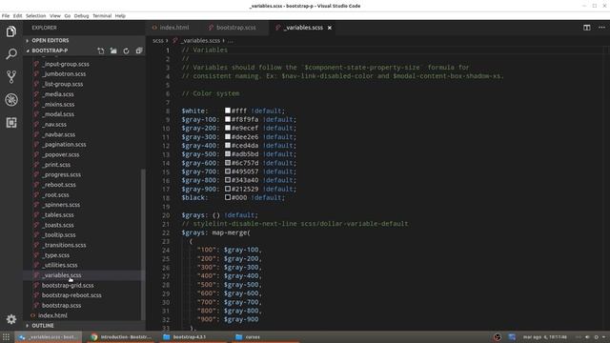The width and height of the screenshot is (610, 343).
Task: Click the $black #000 color swatch
Action: pyautogui.click(x=228, y=197)
